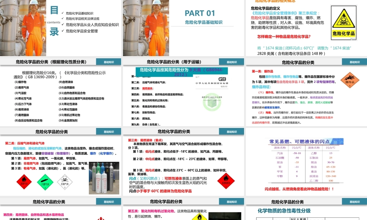Select list item (16)金属腐蚀剂
The image size is (367, 220).
click(68, 120)
